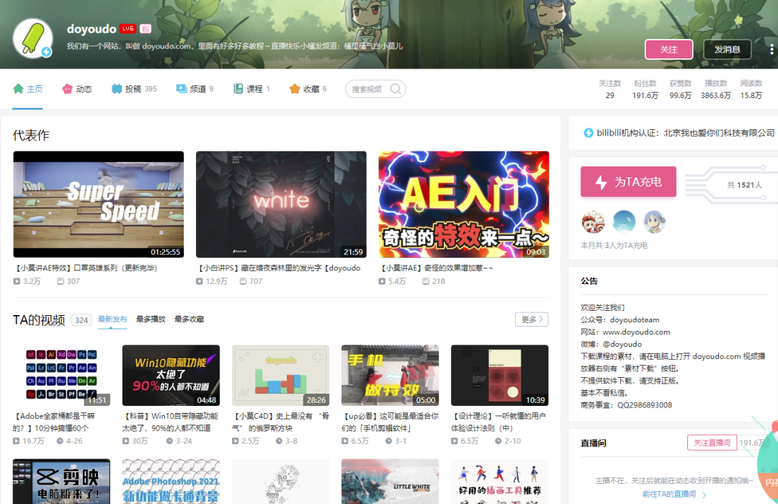Click the 关注直播间 button

(x=712, y=443)
